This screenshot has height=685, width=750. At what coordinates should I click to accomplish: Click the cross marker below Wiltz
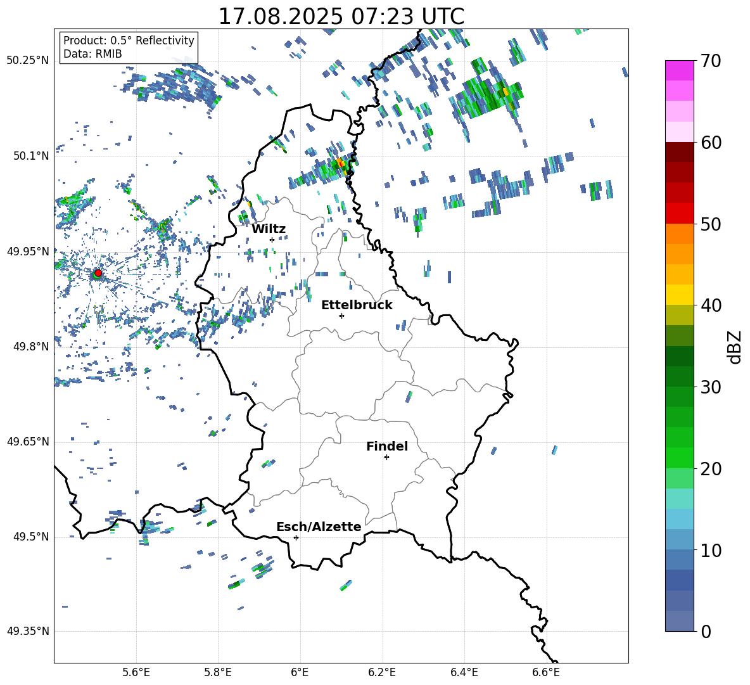[272, 240]
